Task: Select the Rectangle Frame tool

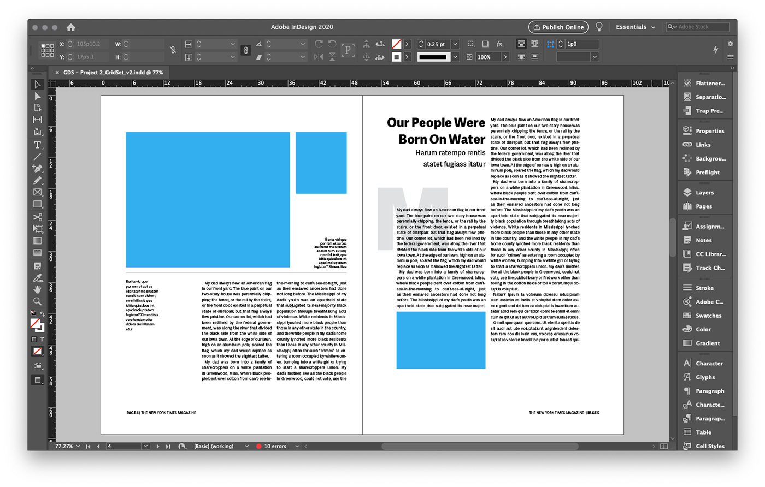Action: pos(37,192)
